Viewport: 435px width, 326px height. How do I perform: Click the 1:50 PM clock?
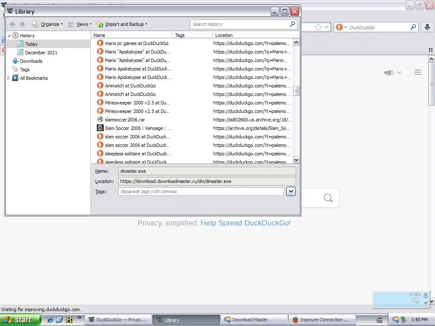click(419, 320)
